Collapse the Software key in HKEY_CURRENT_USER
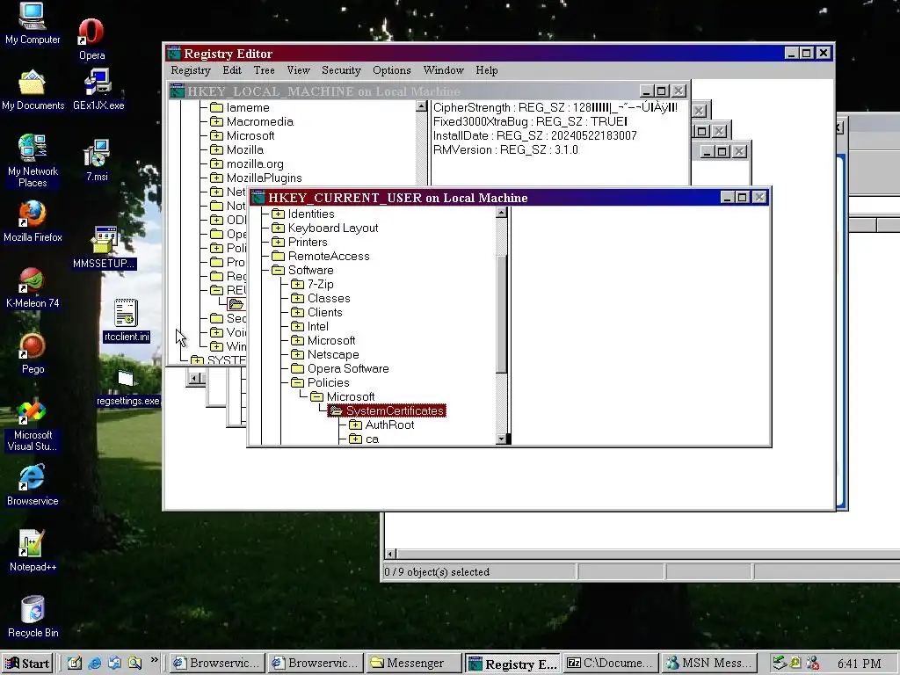 pos(278,271)
